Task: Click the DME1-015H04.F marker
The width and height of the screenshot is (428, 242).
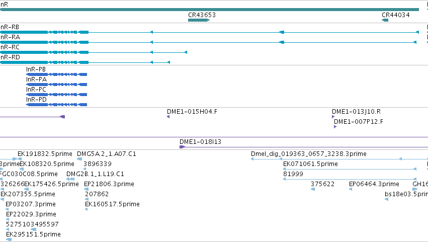Action: click(x=168, y=117)
